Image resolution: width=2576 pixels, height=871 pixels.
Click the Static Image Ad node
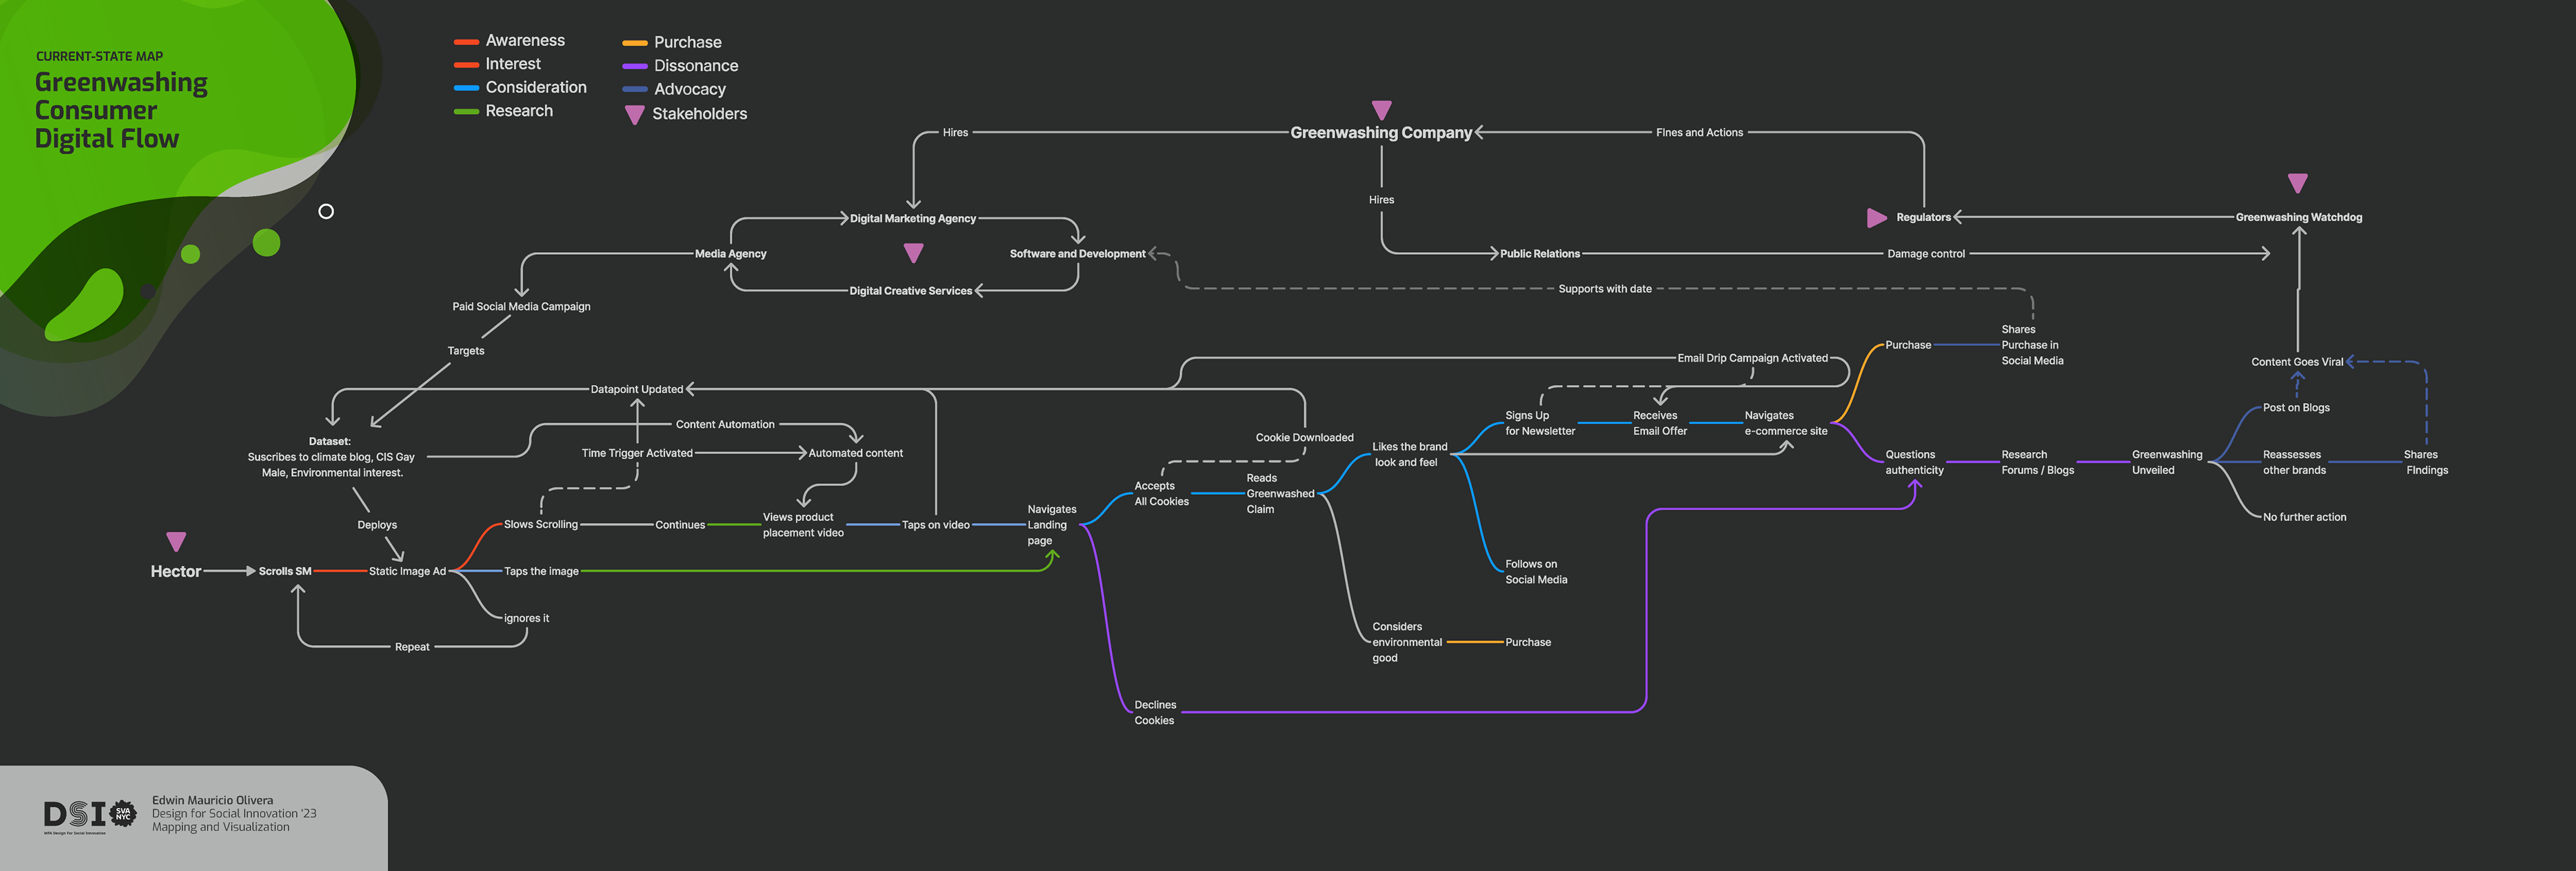(x=407, y=571)
